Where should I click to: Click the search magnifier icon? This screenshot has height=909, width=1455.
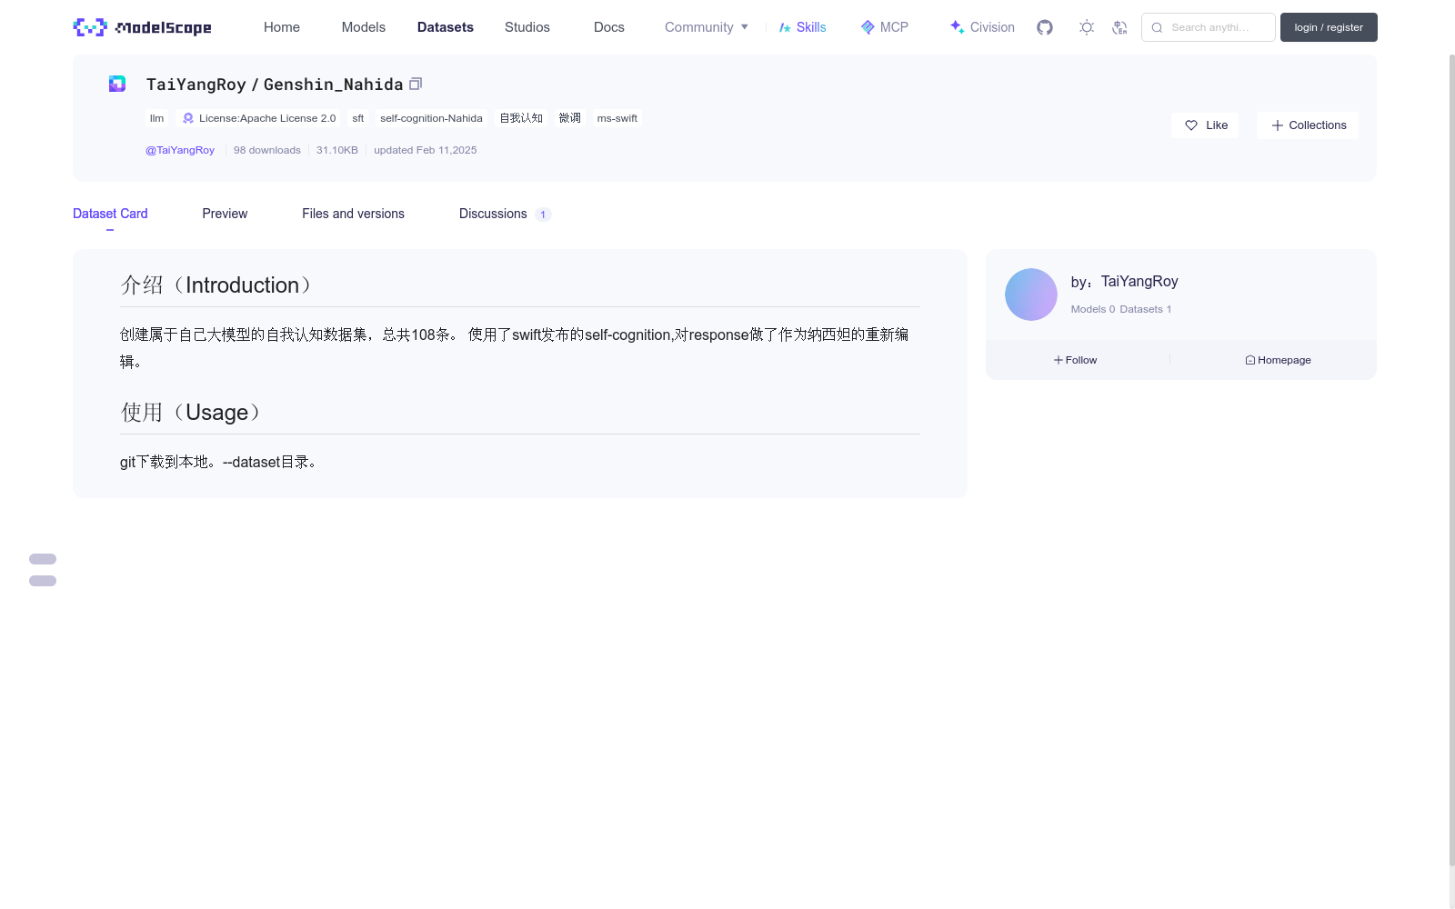(x=1157, y=27)
